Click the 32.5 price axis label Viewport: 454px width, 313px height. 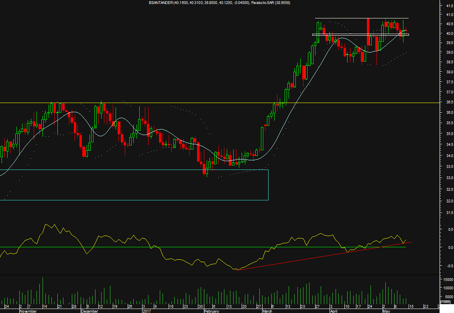pos(450,189)
